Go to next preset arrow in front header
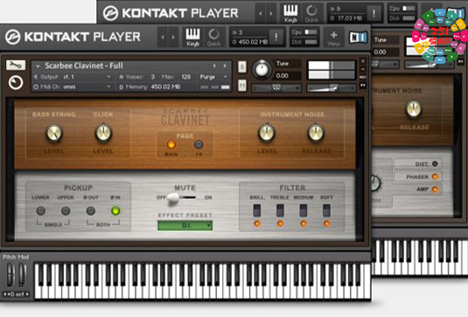Image resolution: width=468 pixels, height=317 pixels. pyautogui.click(x=173, y=38)
